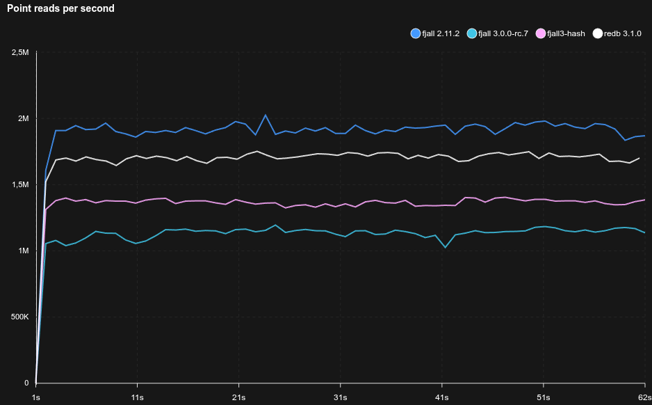652x405 pixels.
Task: Click the white redb 3.1.0 legend circle
Action: tap(597, 33)
